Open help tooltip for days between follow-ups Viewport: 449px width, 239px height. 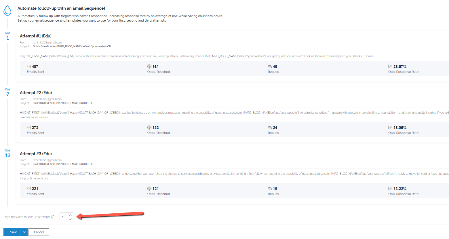53,217
